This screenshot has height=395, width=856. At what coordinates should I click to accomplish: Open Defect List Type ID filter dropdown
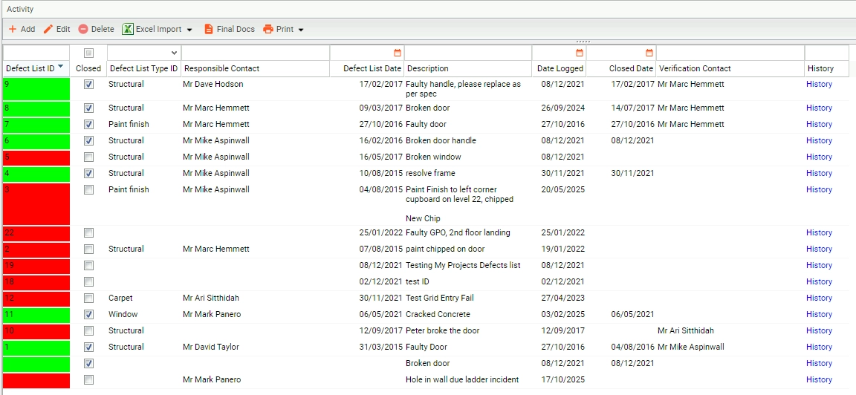click(x=174, y=53)
